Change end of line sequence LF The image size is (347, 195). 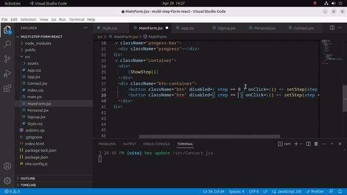tap(265, 191)
